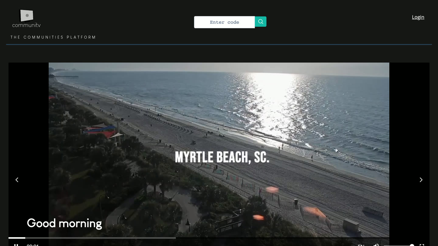Focus the Enter code input field
This screenshot has height=246, width=438.
point(224,22)
